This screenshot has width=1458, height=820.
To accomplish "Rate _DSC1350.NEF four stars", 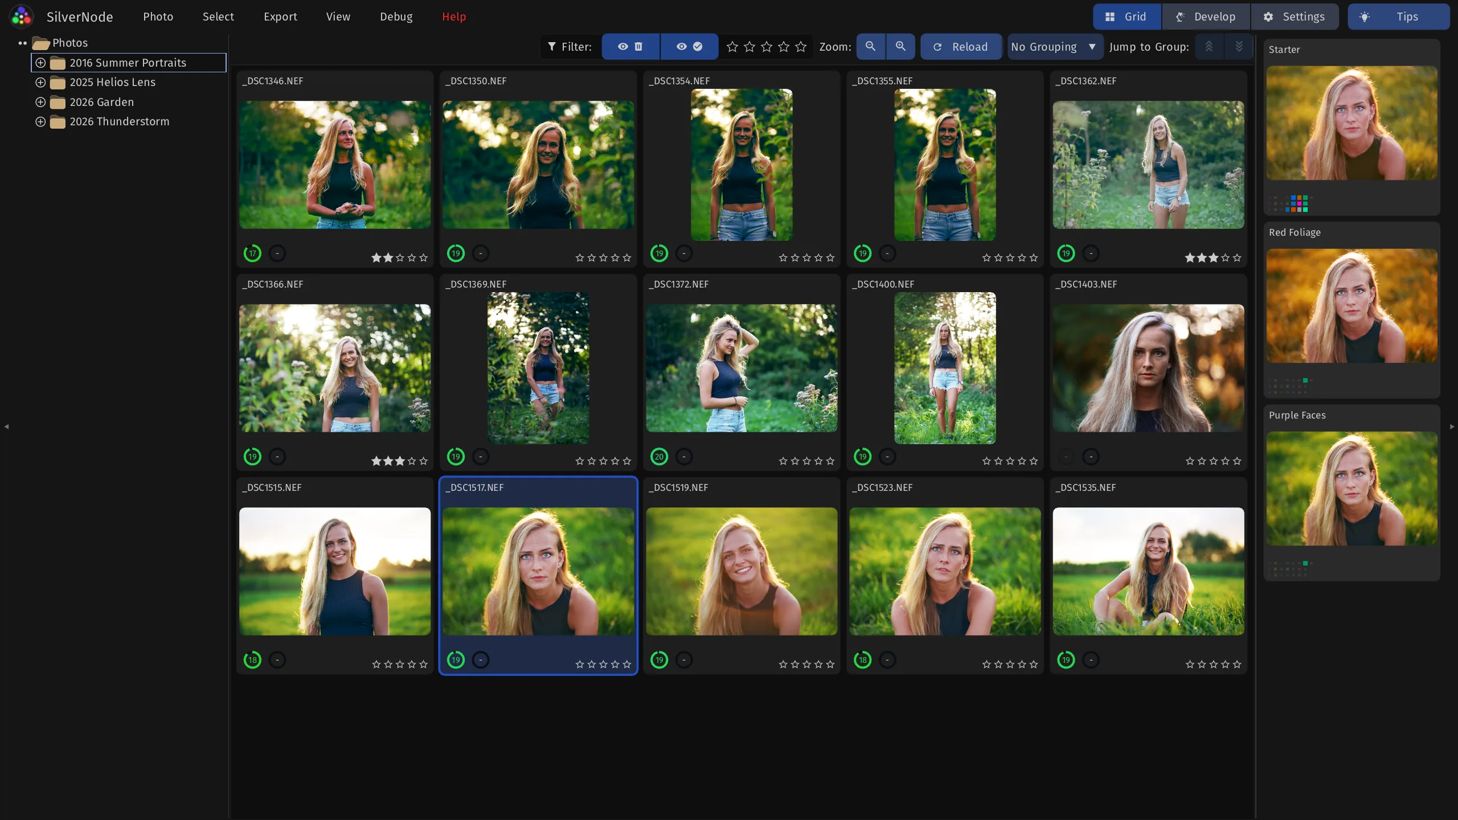I will [x=615, y=258].
